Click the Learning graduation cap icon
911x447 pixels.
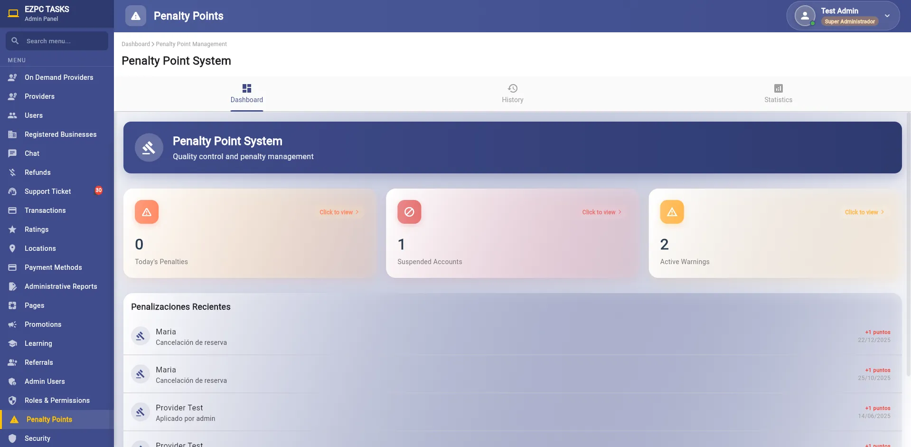tap(12, 343)
